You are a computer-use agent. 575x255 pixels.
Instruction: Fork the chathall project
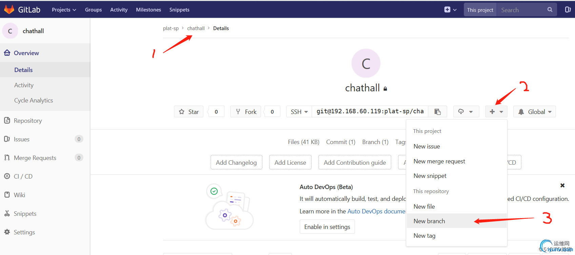pyautogui.click(x=246, y=112)
